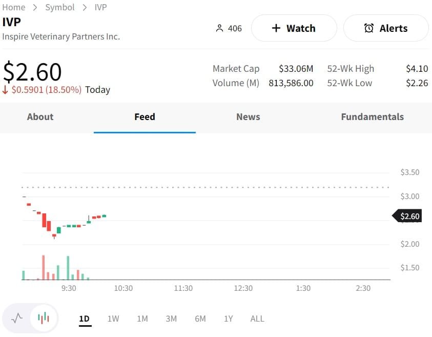This screenshot has height=337, width=432.
Task: Switch to the News tab
Action: click(x=248, y=117)
